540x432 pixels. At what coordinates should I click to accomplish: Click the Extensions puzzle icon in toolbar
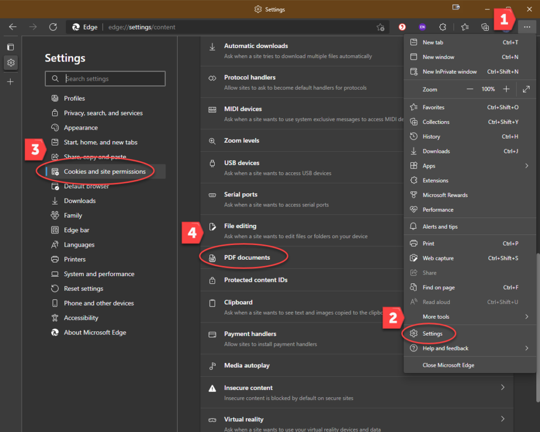click(443, 27)
